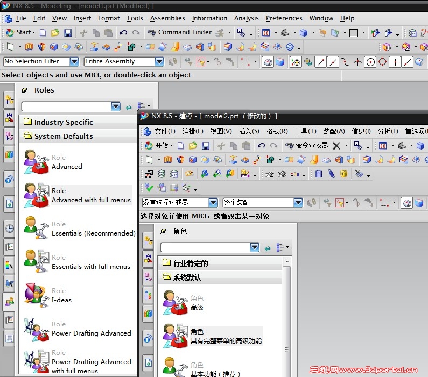Open the Entire Assembly scope dropdown
Image resolution: width=428 pixels, height=377 pixels.
click(159, 62)
